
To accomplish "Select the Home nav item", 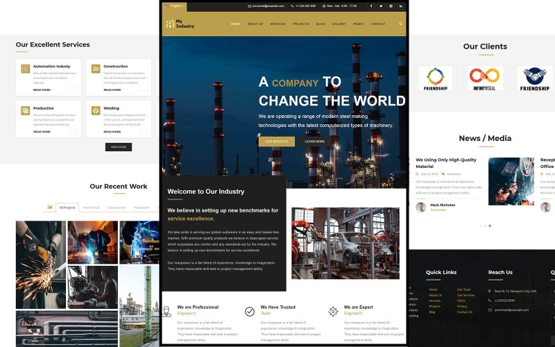I will pyautogui.click(x=235, y=24).
